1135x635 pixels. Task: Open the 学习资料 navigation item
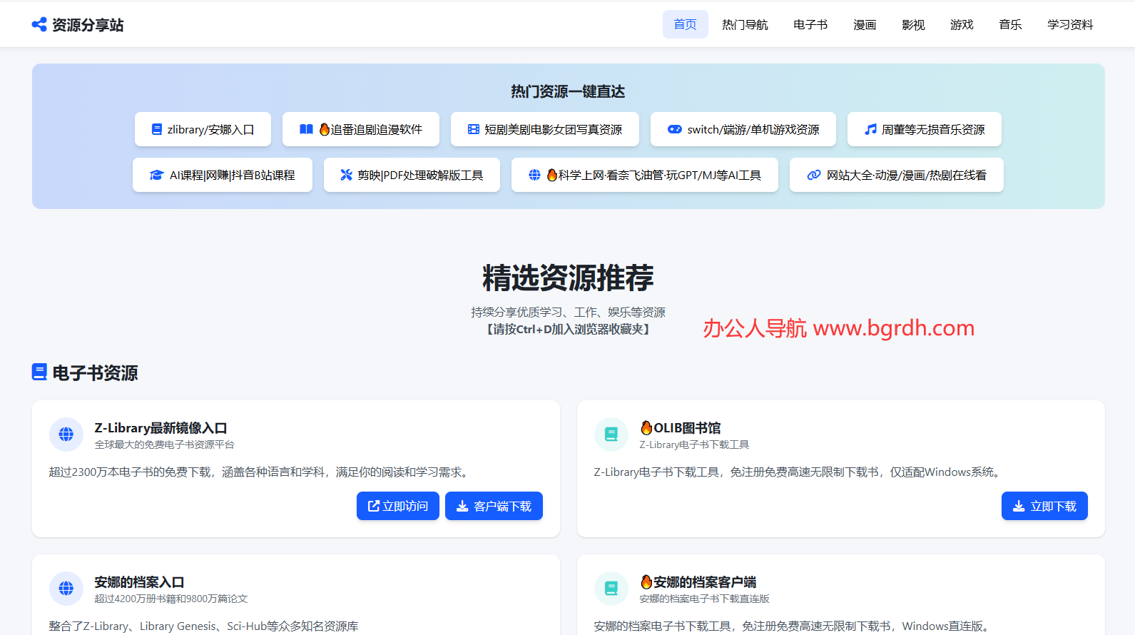[x=1069, y=25]
